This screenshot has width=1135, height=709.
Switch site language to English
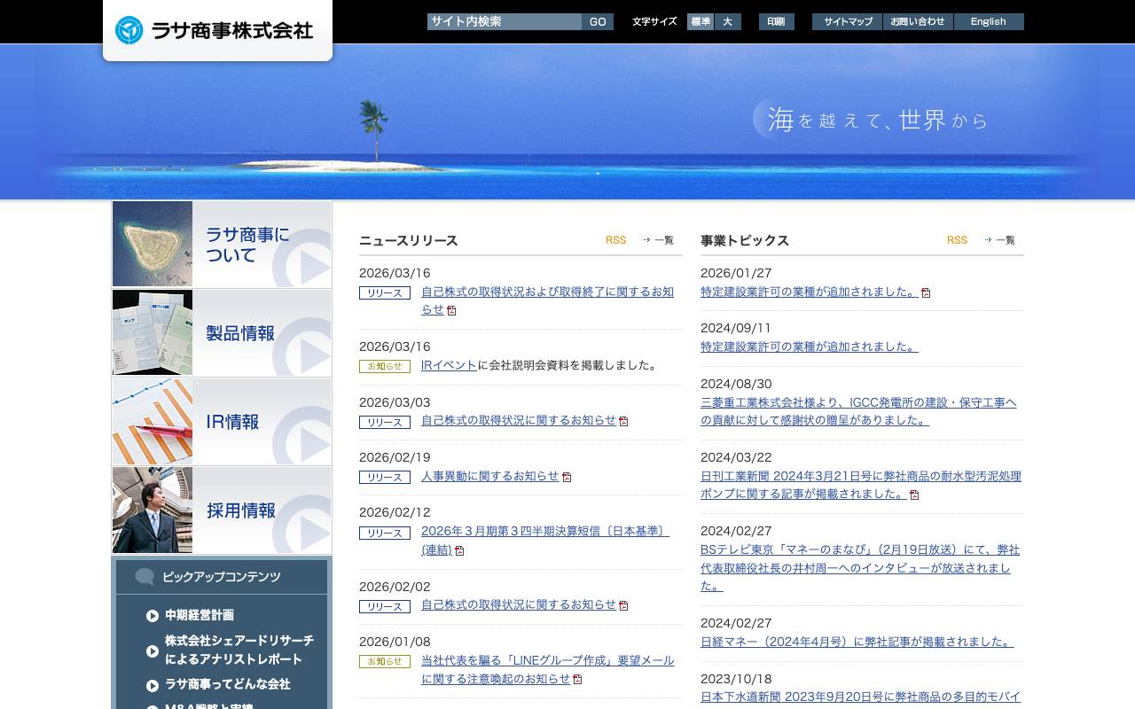coord(988,21)
